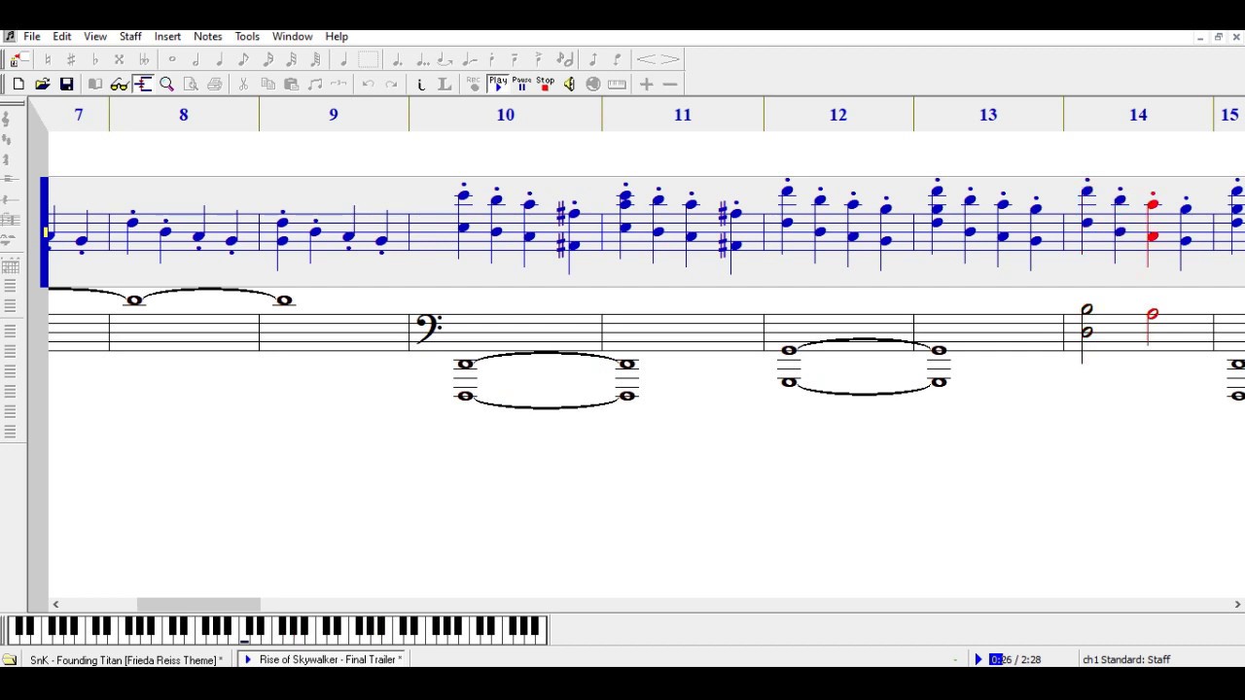1245x700 pixels.
Task: Click the on-screen piano keyboard
Action: [x=278, y=629]
